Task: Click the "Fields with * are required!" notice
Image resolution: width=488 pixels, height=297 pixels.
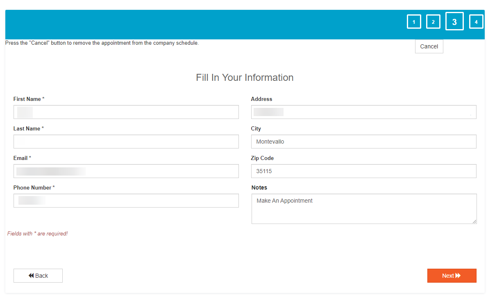Action: pos(37,234)
